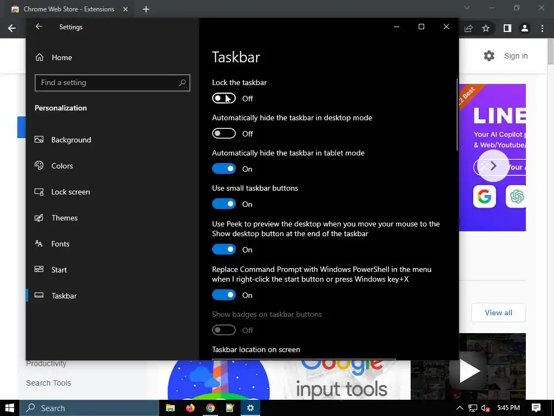Click the search magnifier in Find a setting
The width and height of the screenshot is (554, 416).
point(182,82)
